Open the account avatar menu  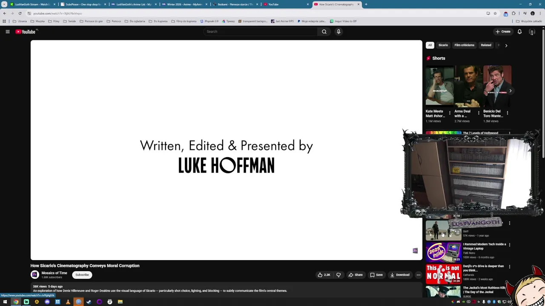[x=532, y=31]
